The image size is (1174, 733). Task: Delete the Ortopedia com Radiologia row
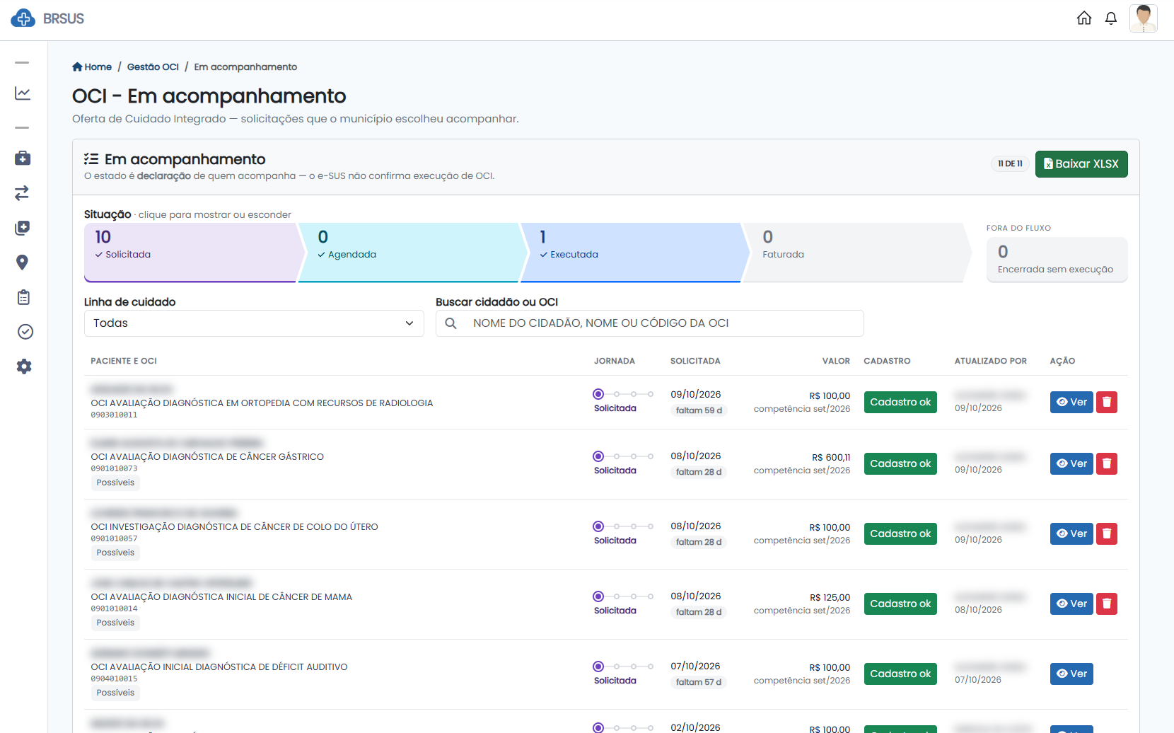tap(1107, 402)
